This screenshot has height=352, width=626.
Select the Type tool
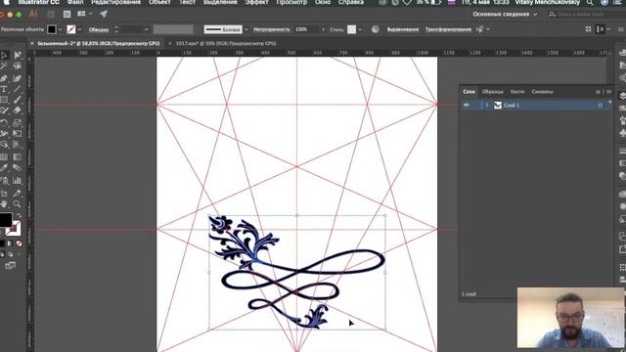coord(4,89)
